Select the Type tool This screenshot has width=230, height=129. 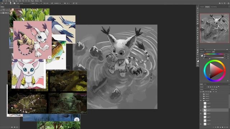pyautogui.click(x=198, y=43)
